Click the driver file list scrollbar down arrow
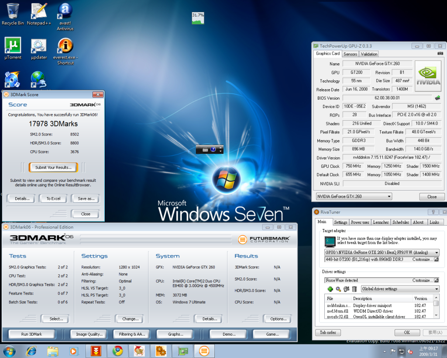This screenshot has width=447, height=358. [436, 316]
